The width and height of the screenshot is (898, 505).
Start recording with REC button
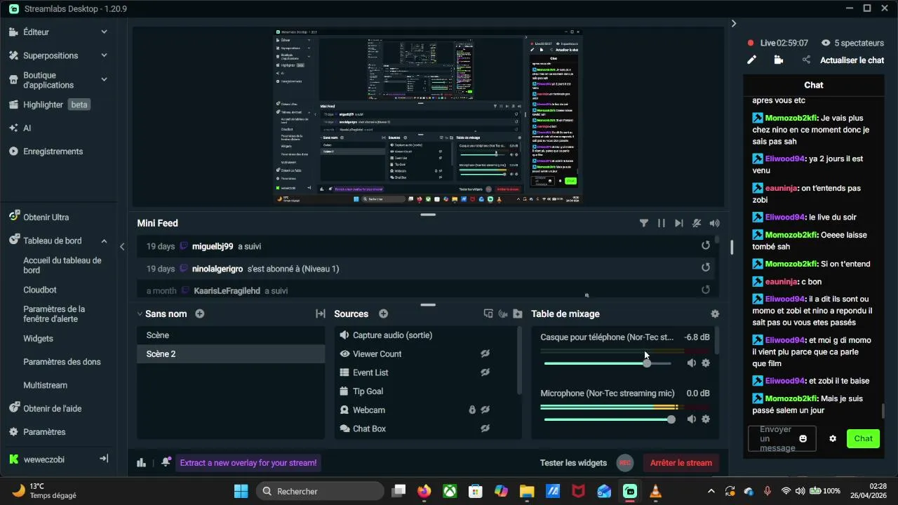[625, 463]
